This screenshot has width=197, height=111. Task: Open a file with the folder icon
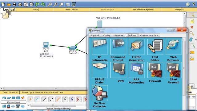pos(9,5)
